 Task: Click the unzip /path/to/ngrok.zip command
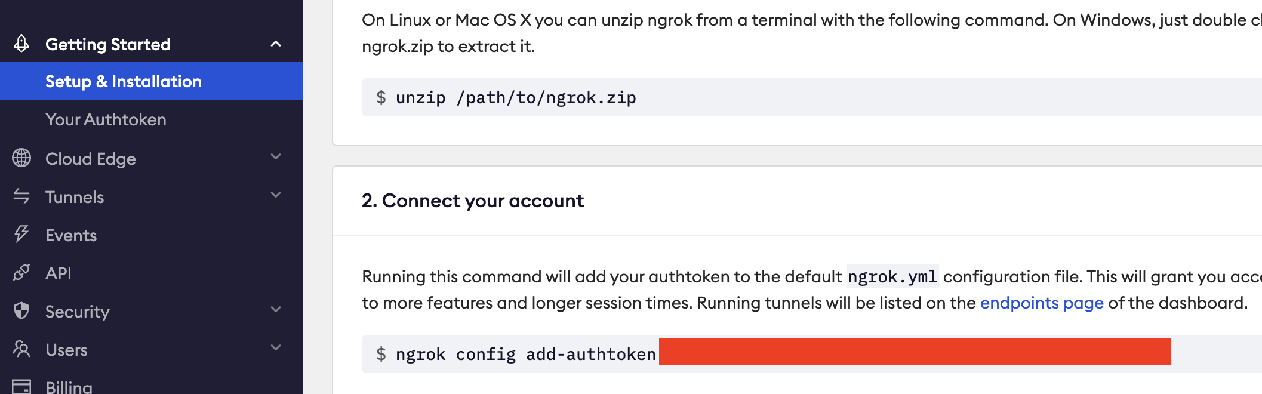(x=516, y=98)
